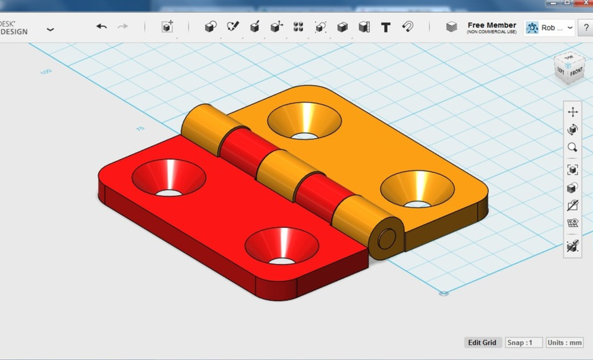Expand the 123D Design application menu
The height and width of the screenshot is (360, 593).
point(50,29)
